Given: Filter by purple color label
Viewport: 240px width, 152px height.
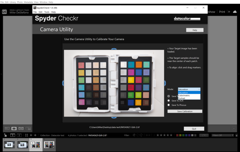Looking at the screenshot, I should [189, 135].
